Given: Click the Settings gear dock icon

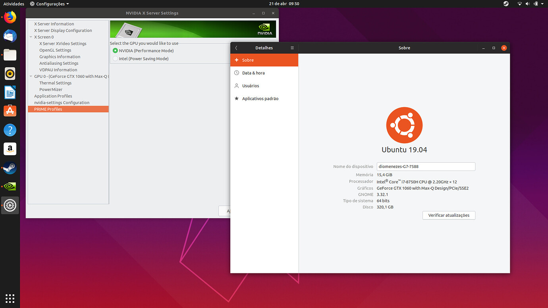Looking at the screenshot, I should pos(10,205).
